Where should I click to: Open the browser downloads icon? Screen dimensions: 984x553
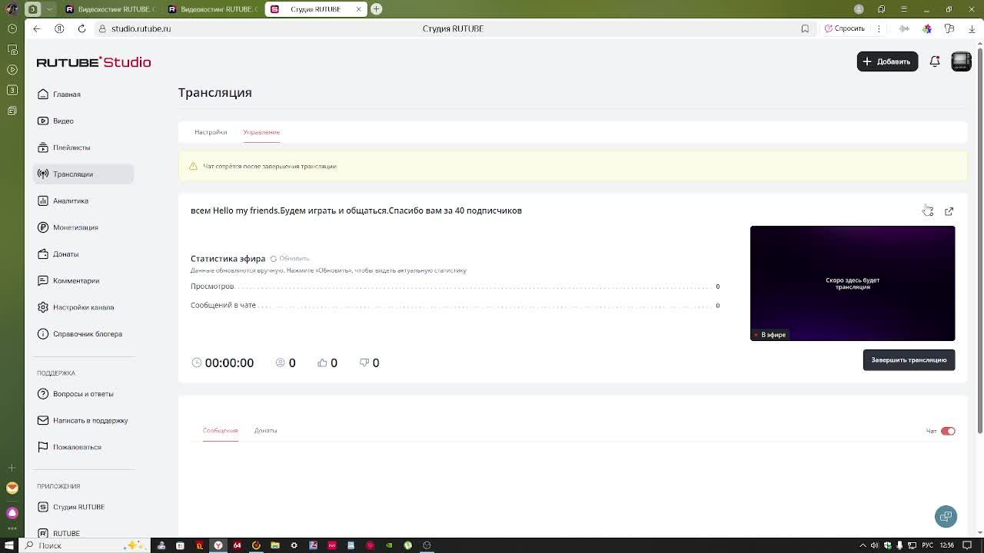(972, 28)
